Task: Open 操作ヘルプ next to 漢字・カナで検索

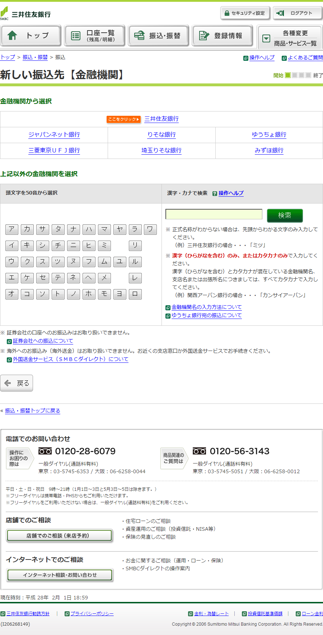Action: [231, 193]
